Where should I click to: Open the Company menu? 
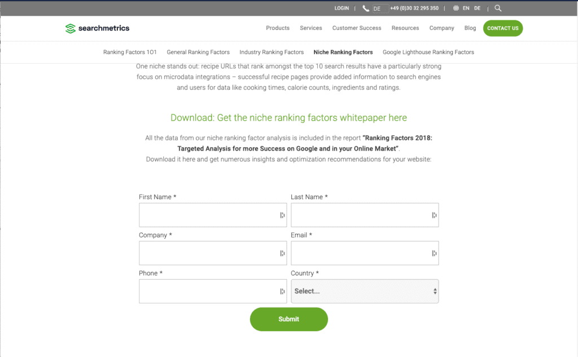(x=441, y=28)
